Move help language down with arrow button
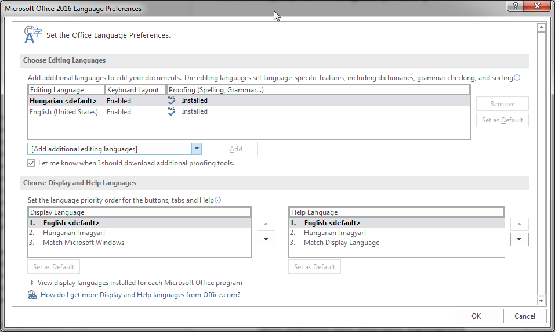 pyautogui.click(x=519, y=239)
